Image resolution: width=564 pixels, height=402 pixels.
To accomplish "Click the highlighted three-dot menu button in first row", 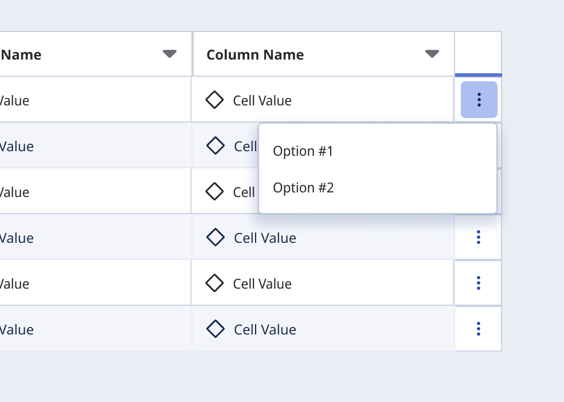I will coord(479,100).
